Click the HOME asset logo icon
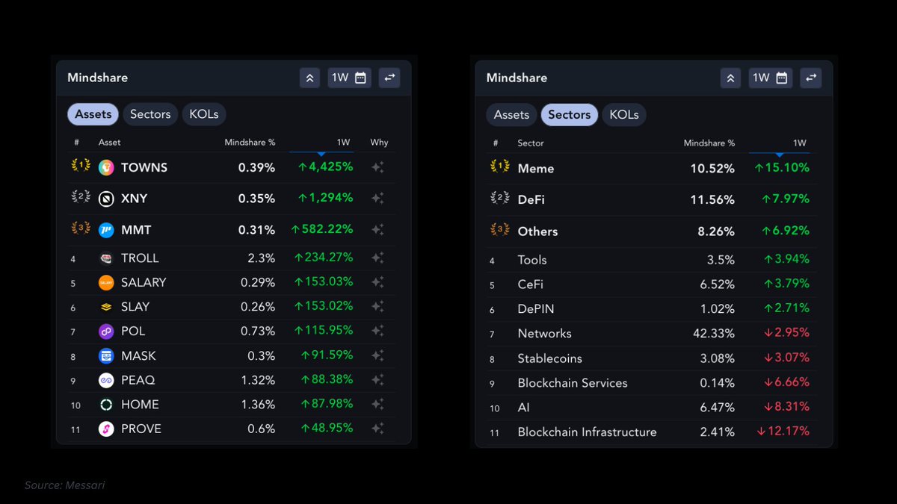The width and height of the screenshot is (897, 504). click(x=106, y=404)
